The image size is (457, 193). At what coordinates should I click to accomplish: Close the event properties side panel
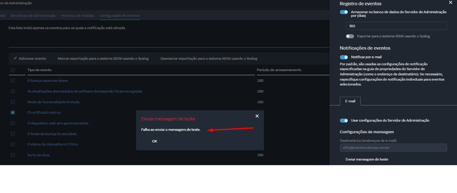[x=451, y=2]
